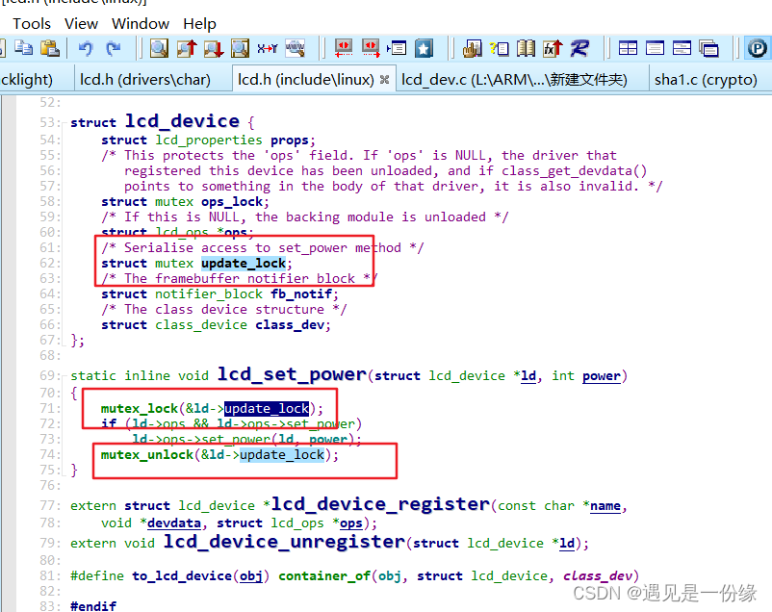Click the blue P project icon at toolbar right
The width and height of the screenshot is (772, 612).
pos(758,49)
